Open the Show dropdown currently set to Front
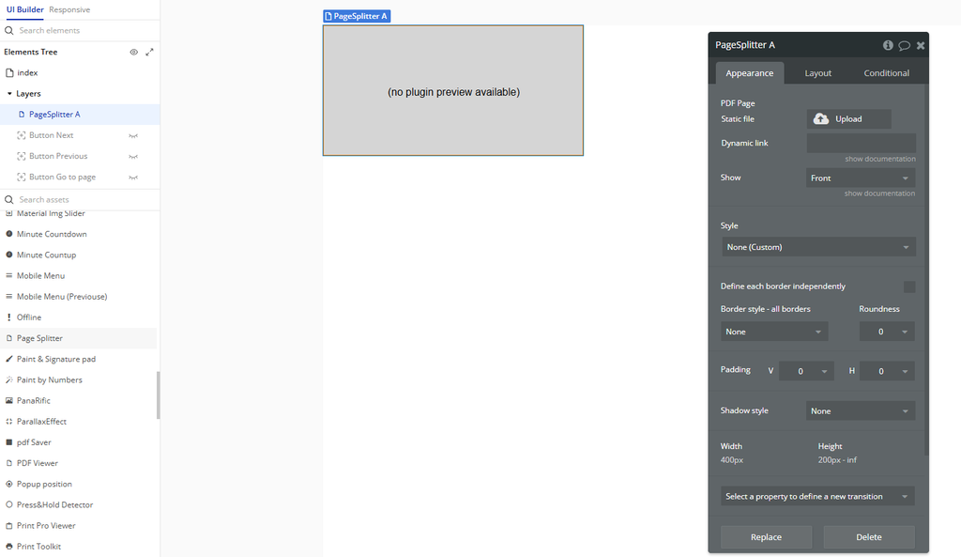Screen dimensions: 961x557 pos(860,177)
